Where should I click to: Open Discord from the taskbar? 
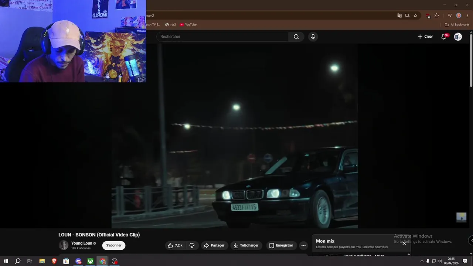[x=78, y=261]
